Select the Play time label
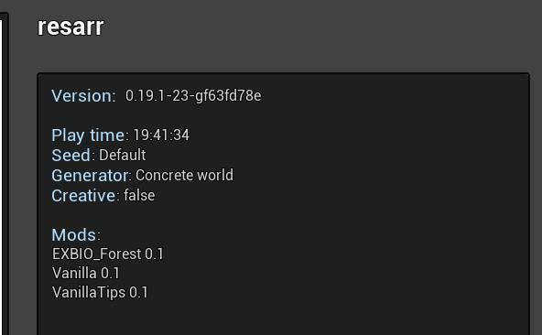This screenshot has height=335, width=542. (88, 135)
